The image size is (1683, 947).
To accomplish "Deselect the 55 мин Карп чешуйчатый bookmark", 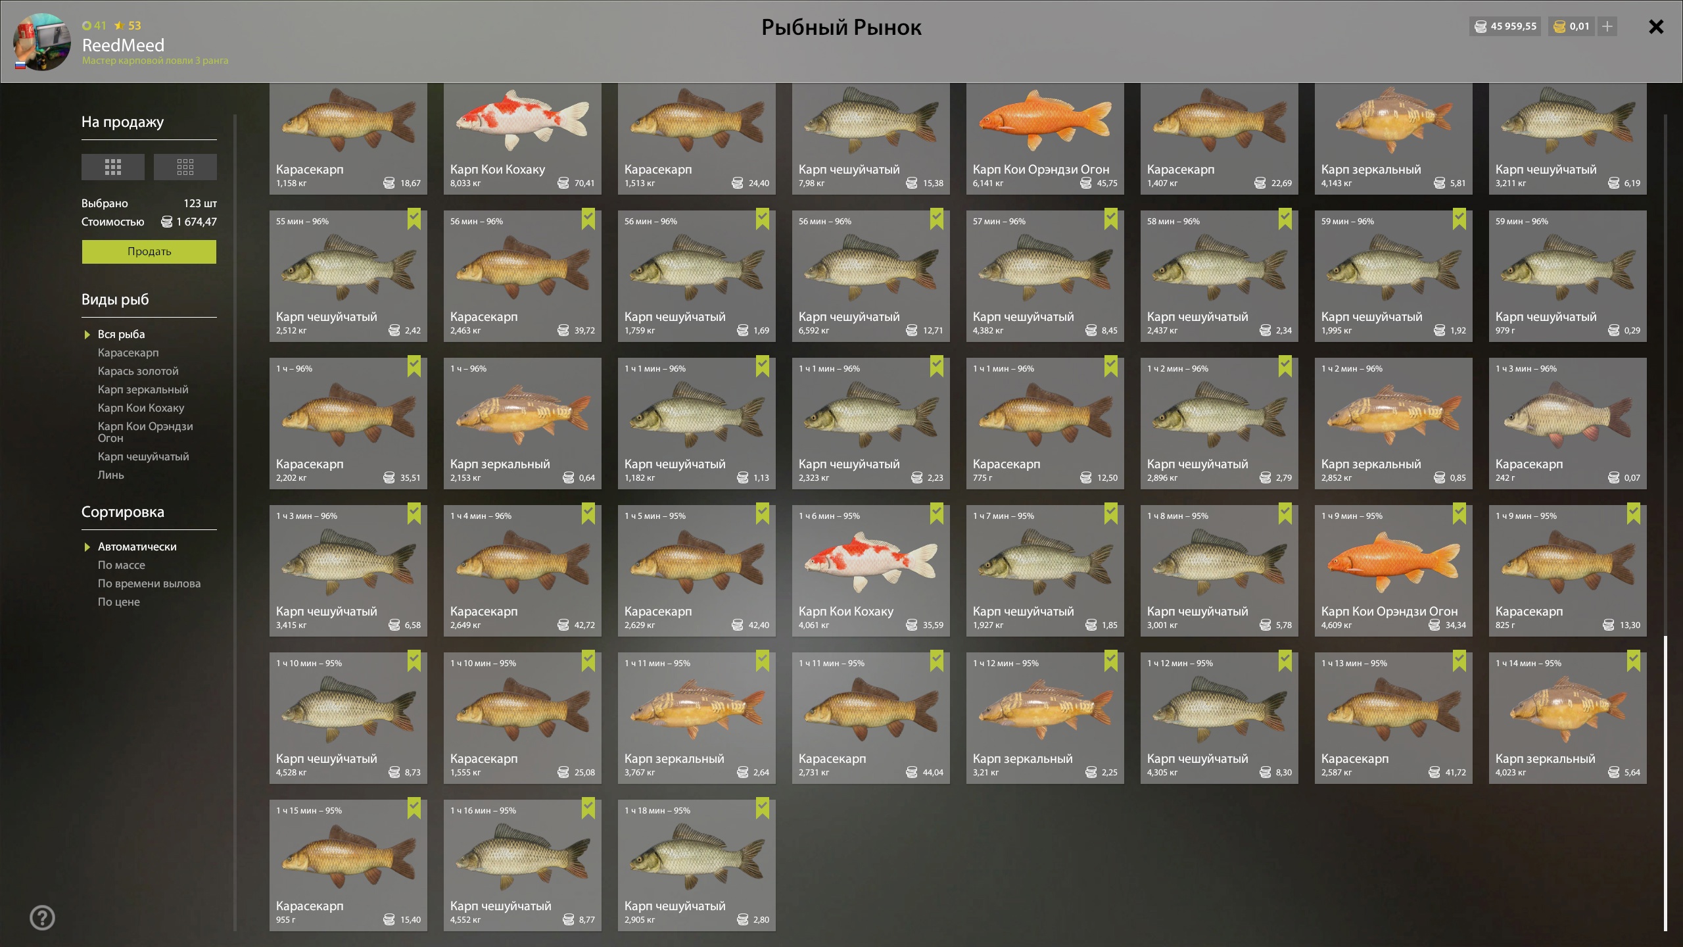I will (x=414, y=219).
